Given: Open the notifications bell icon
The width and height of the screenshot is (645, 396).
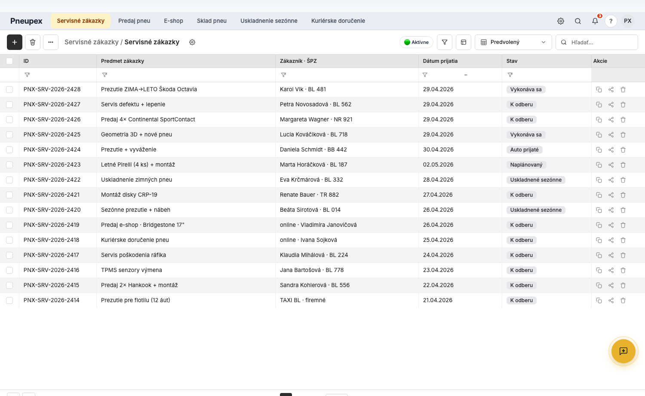Looking at the screenshot, I should tap(595, 21).
